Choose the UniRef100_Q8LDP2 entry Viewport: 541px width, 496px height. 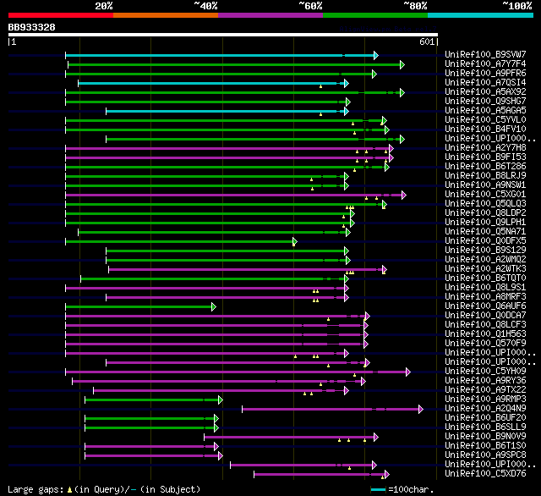pos(485,213)
